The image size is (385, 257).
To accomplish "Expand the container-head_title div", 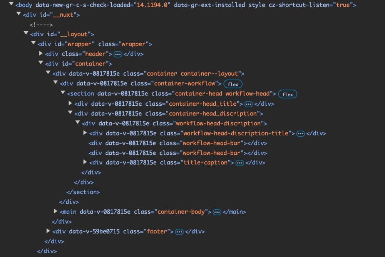I will (x=70, y=103).
